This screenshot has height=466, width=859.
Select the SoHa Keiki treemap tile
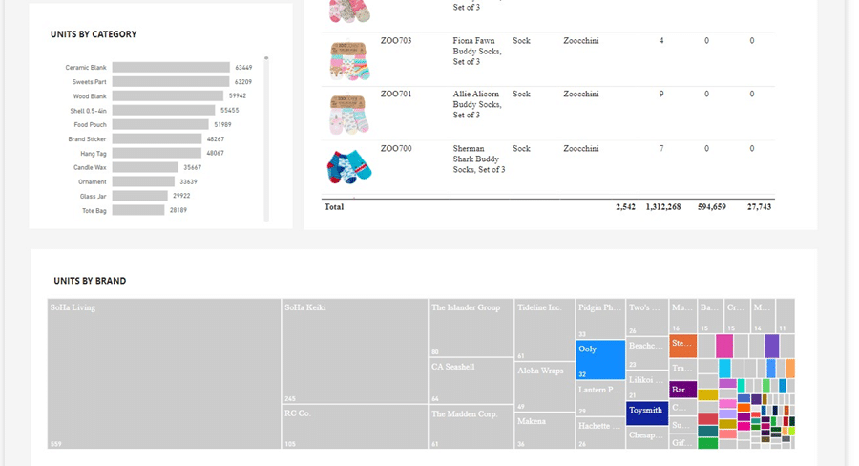[354, 350]
